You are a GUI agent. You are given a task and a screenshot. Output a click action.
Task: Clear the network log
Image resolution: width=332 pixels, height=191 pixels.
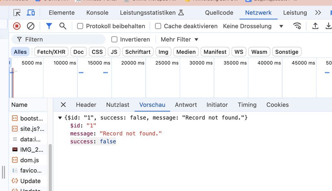[x=30, y=26]
